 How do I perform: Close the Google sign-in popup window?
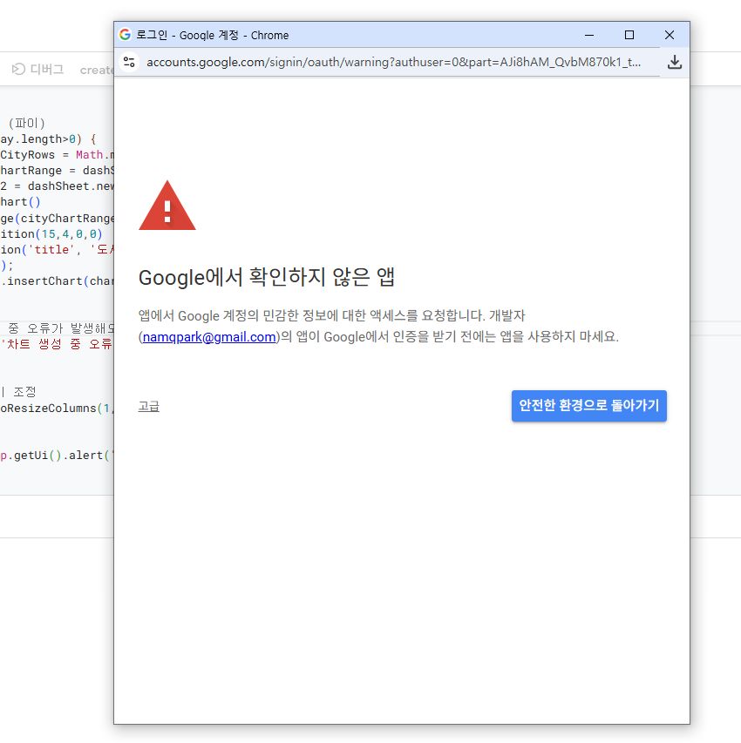(x=670, y=35)
